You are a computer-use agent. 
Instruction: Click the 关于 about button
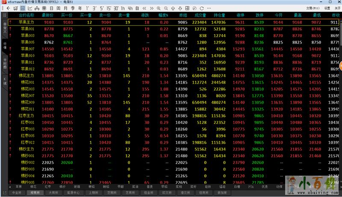click(x=337, y=8)
